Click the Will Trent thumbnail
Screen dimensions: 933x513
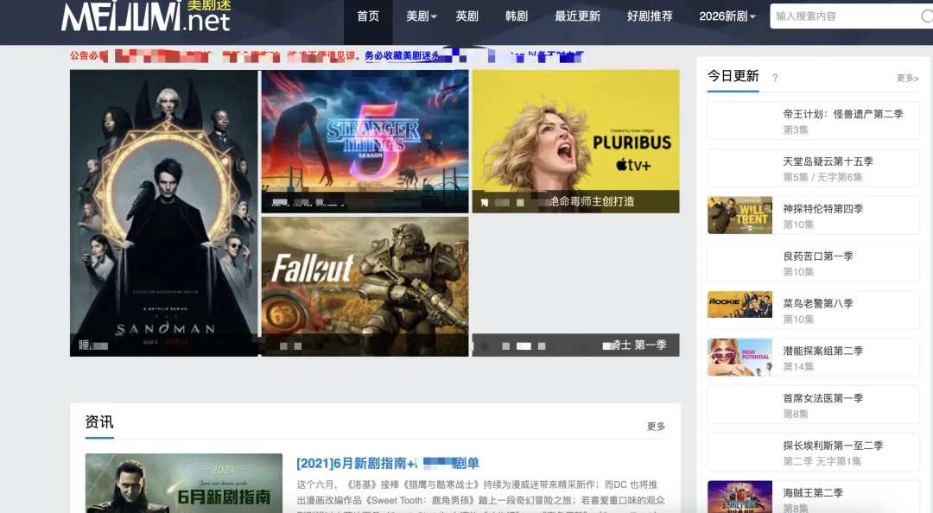[739, 215]
